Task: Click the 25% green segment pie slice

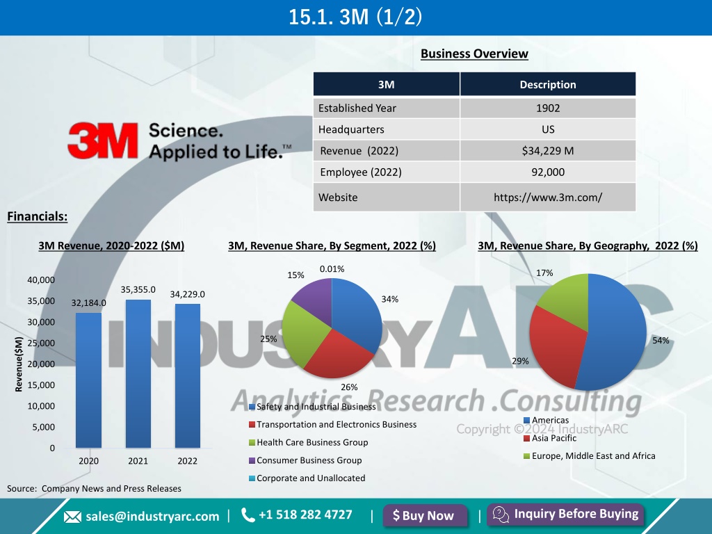Action: point(303,334)
